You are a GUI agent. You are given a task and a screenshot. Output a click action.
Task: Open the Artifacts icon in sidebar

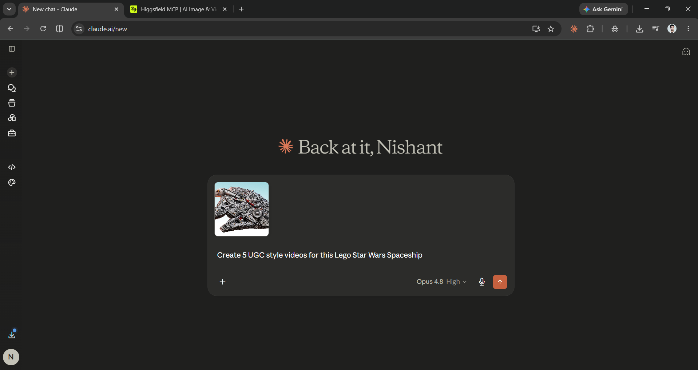[x=12, y=118]
